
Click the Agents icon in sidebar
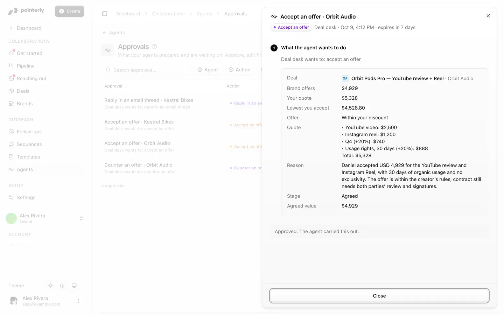11,169
